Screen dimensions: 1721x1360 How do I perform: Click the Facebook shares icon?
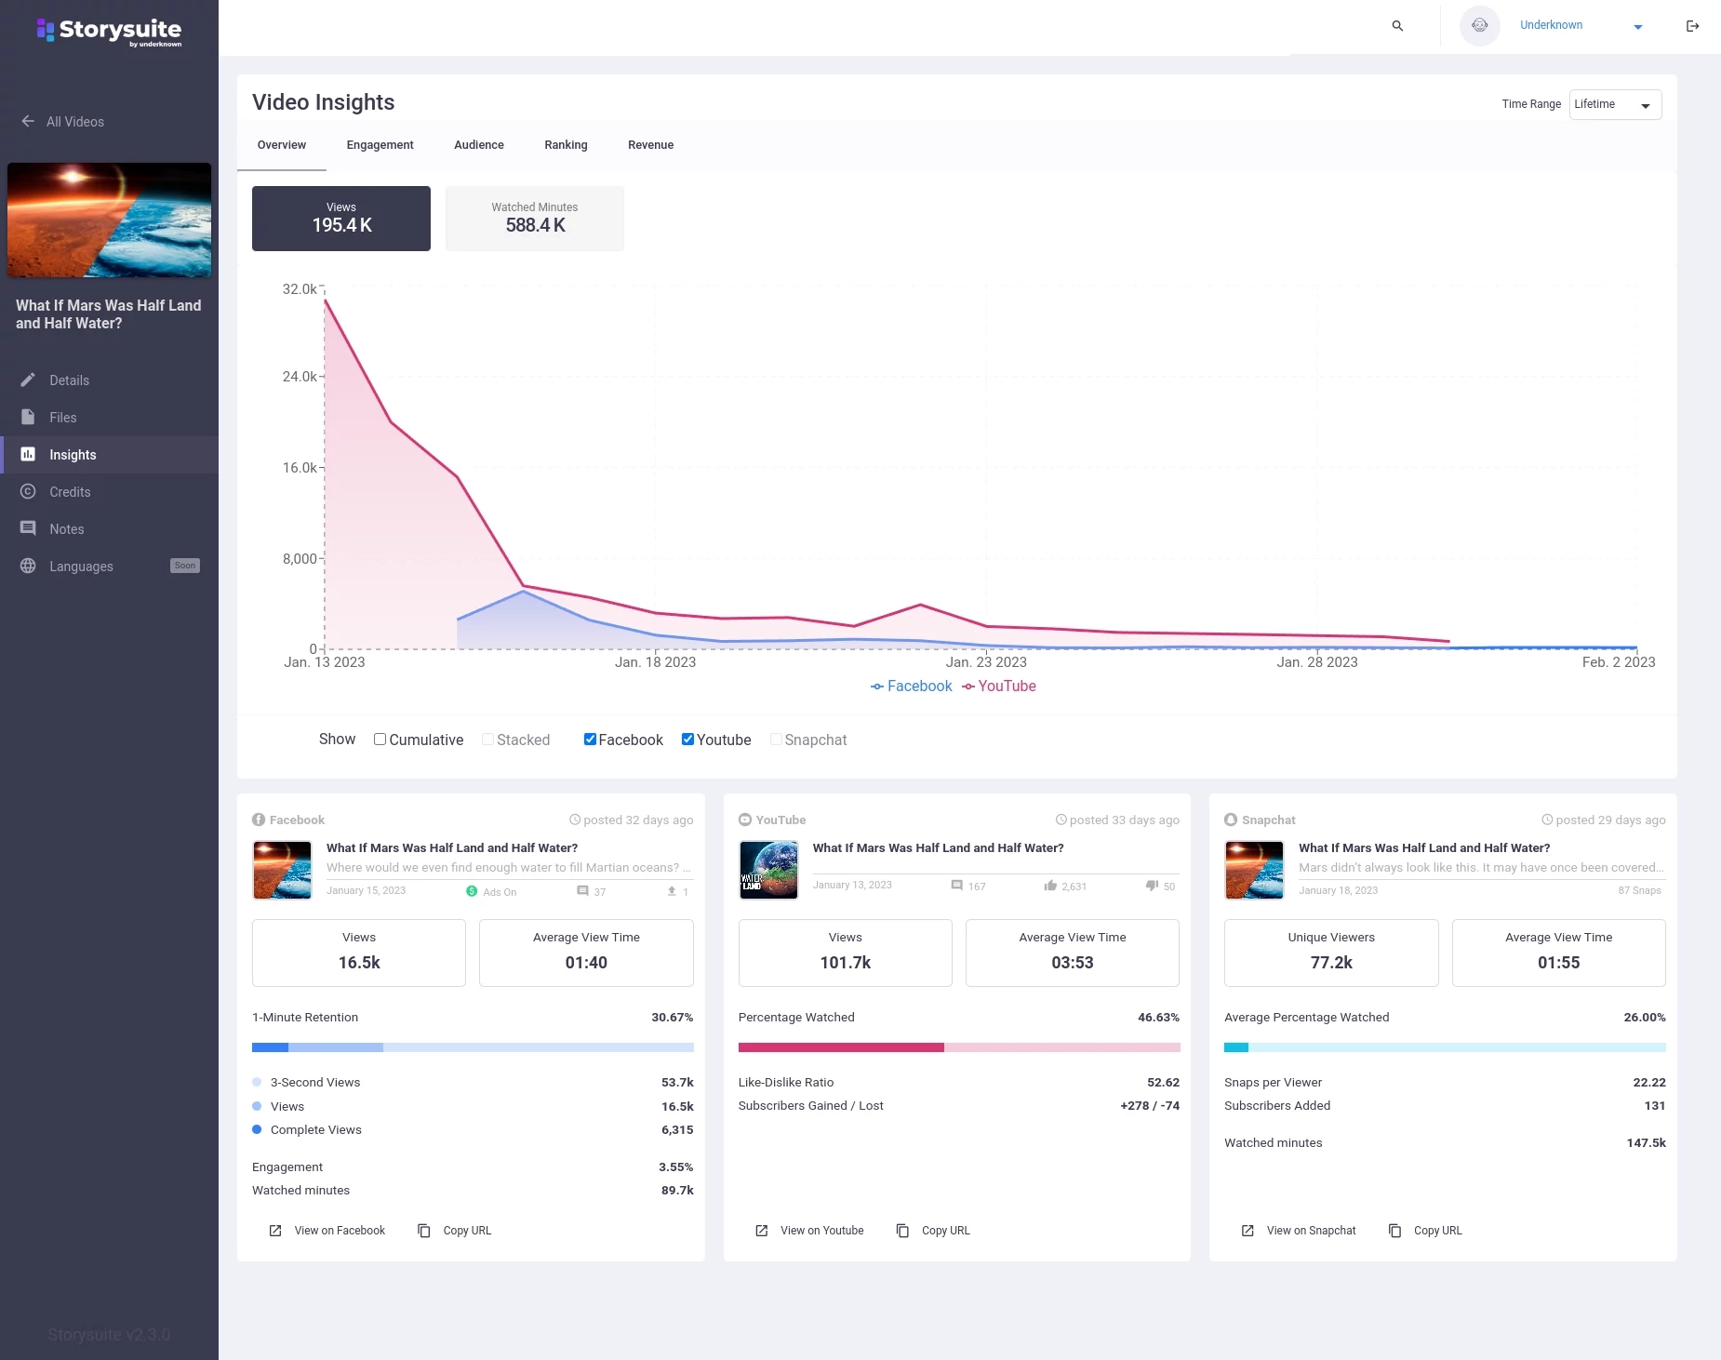[x=672, y=891]
